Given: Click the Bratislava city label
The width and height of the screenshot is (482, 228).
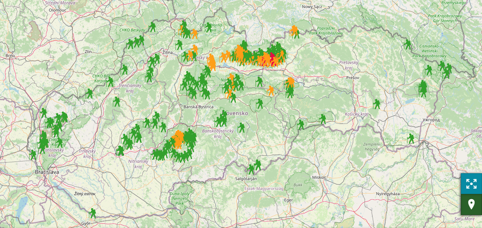Looking at the screenshot, I should tap(47, 172).
